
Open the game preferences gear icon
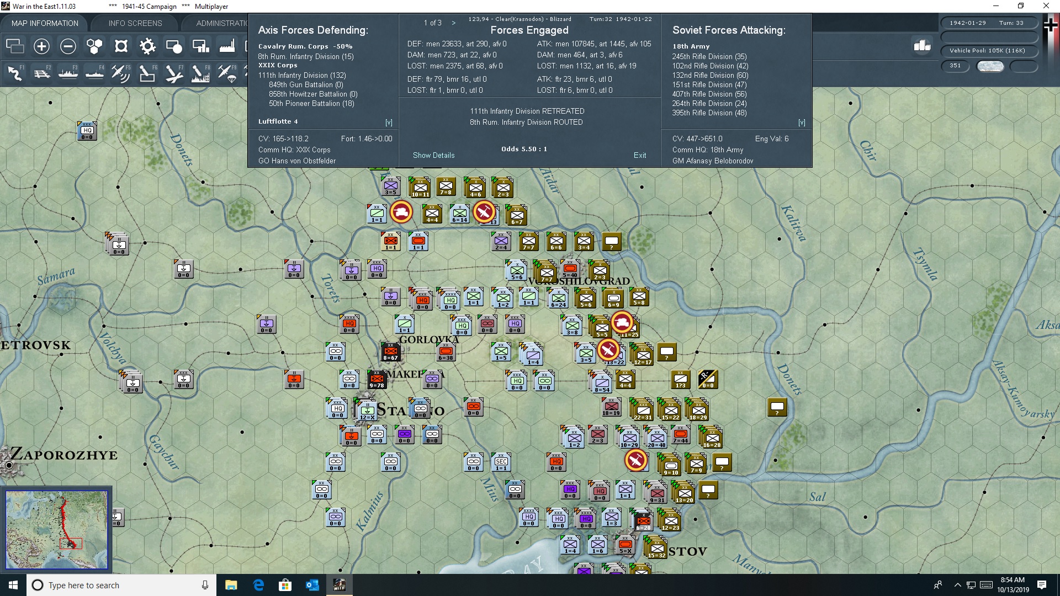pos(147,47)
